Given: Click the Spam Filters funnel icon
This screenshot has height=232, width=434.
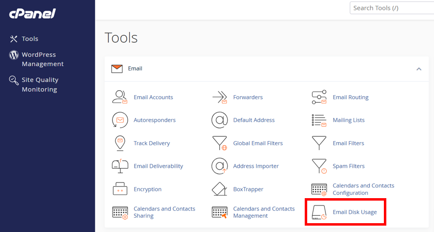Looking at the screenshot, I should pyautogui.click(x=319, y=166).
